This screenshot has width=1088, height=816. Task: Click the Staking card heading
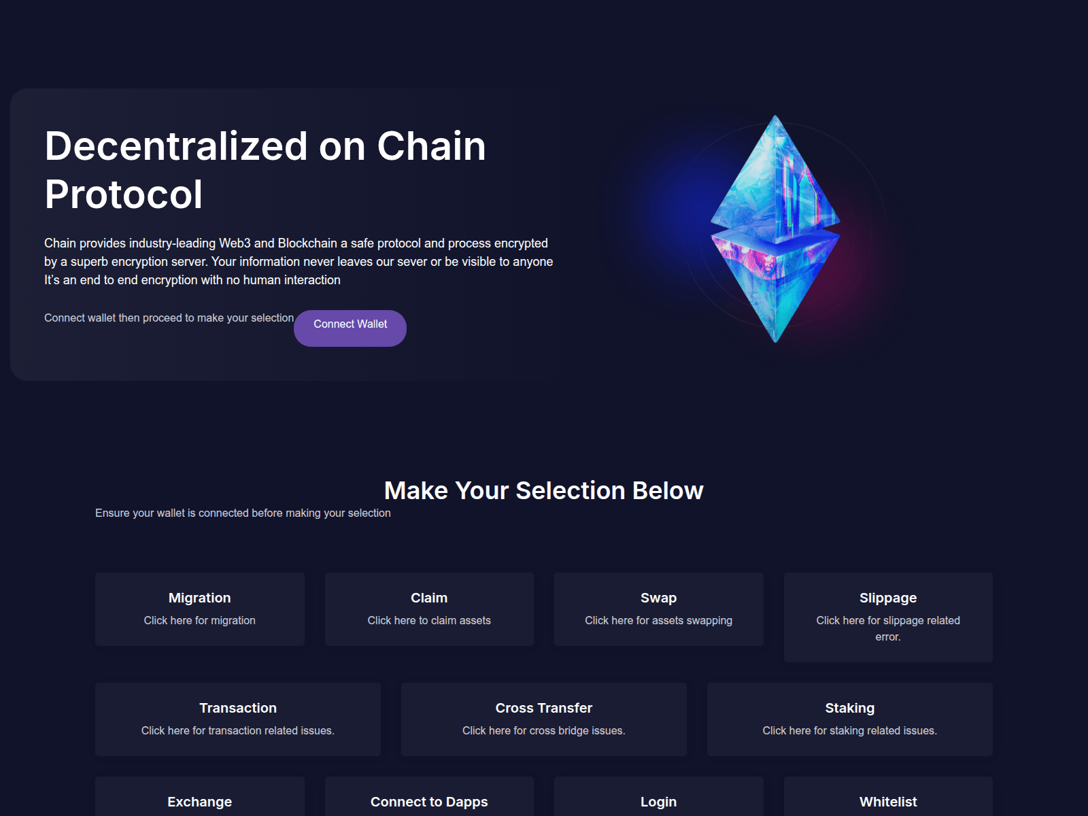pyautogui.click(x=849, y=708)
